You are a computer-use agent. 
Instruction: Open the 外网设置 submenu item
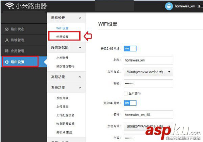pos(62,37)
